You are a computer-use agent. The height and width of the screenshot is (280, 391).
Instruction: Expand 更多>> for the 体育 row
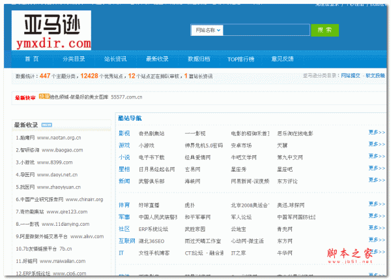(377, 204)
